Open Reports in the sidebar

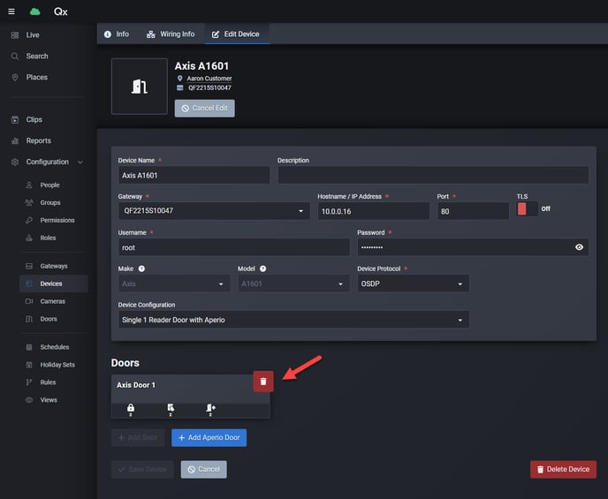tap(38, 140)
